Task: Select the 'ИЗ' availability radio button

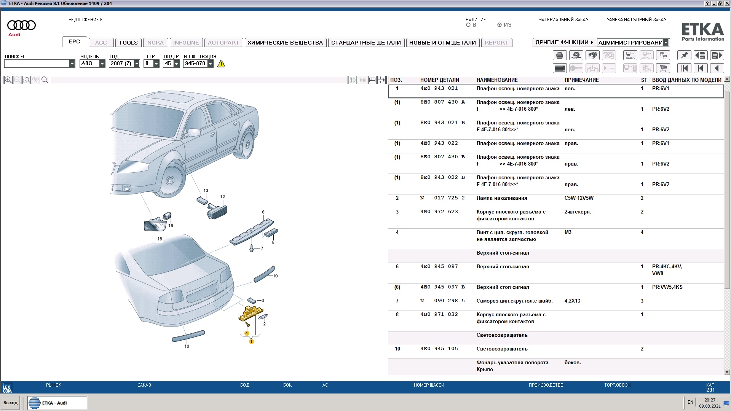Action: coord(500,25)
